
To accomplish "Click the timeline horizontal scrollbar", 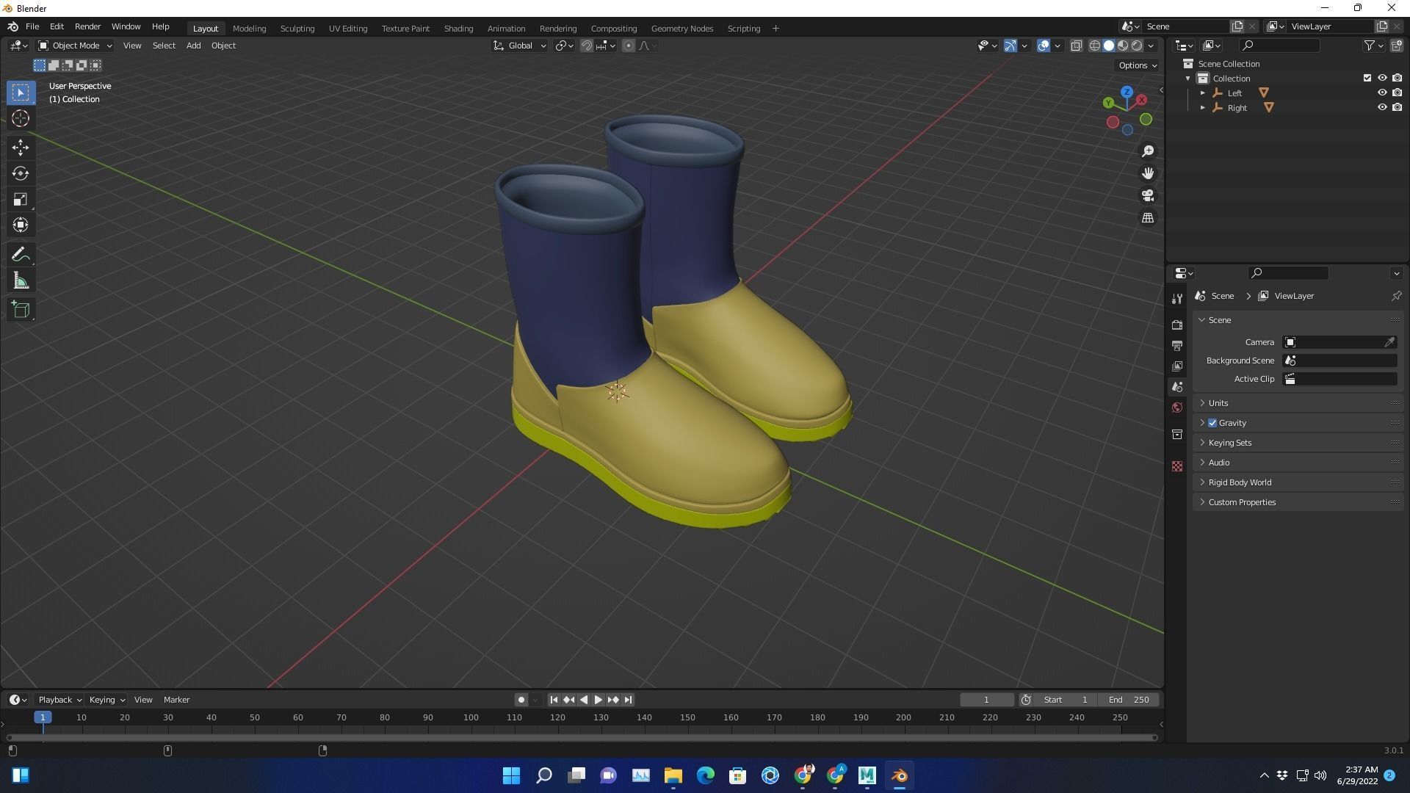I will 582,737.
